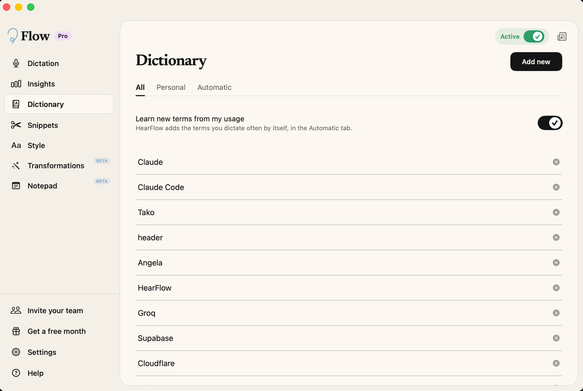The width and height of the screenshot is (583, 391).
Task: Open Settings from the sidebar
Action: (x=59, y=352)
